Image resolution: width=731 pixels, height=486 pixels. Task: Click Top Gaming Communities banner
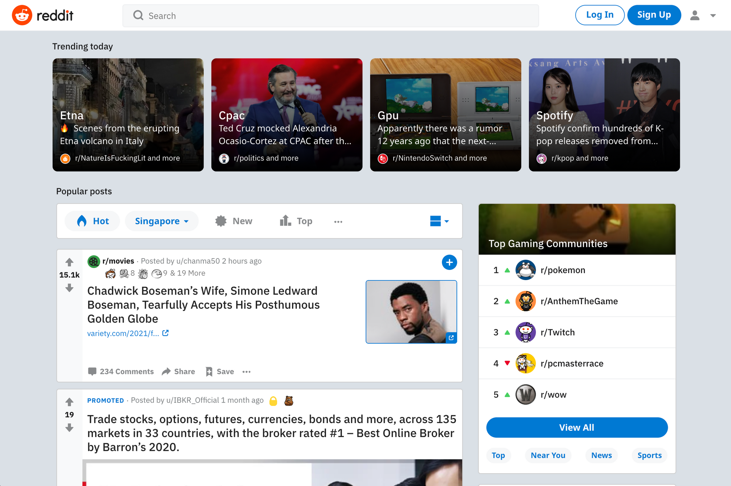tap(577, 229)
